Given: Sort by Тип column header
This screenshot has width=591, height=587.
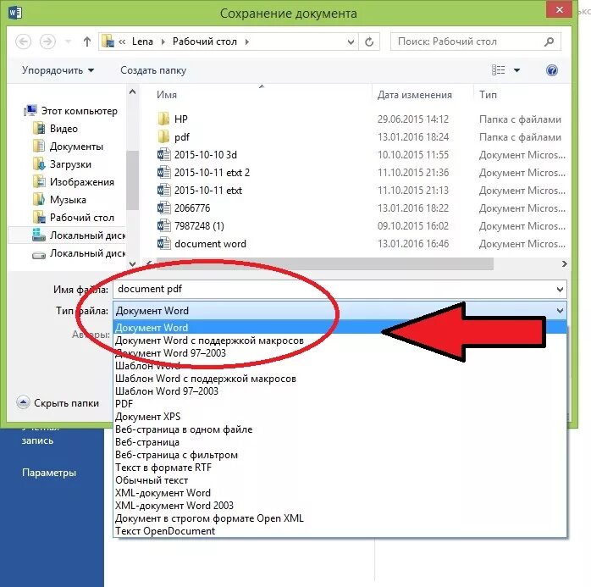Looking at the screenshot, I should pos(488,94).
